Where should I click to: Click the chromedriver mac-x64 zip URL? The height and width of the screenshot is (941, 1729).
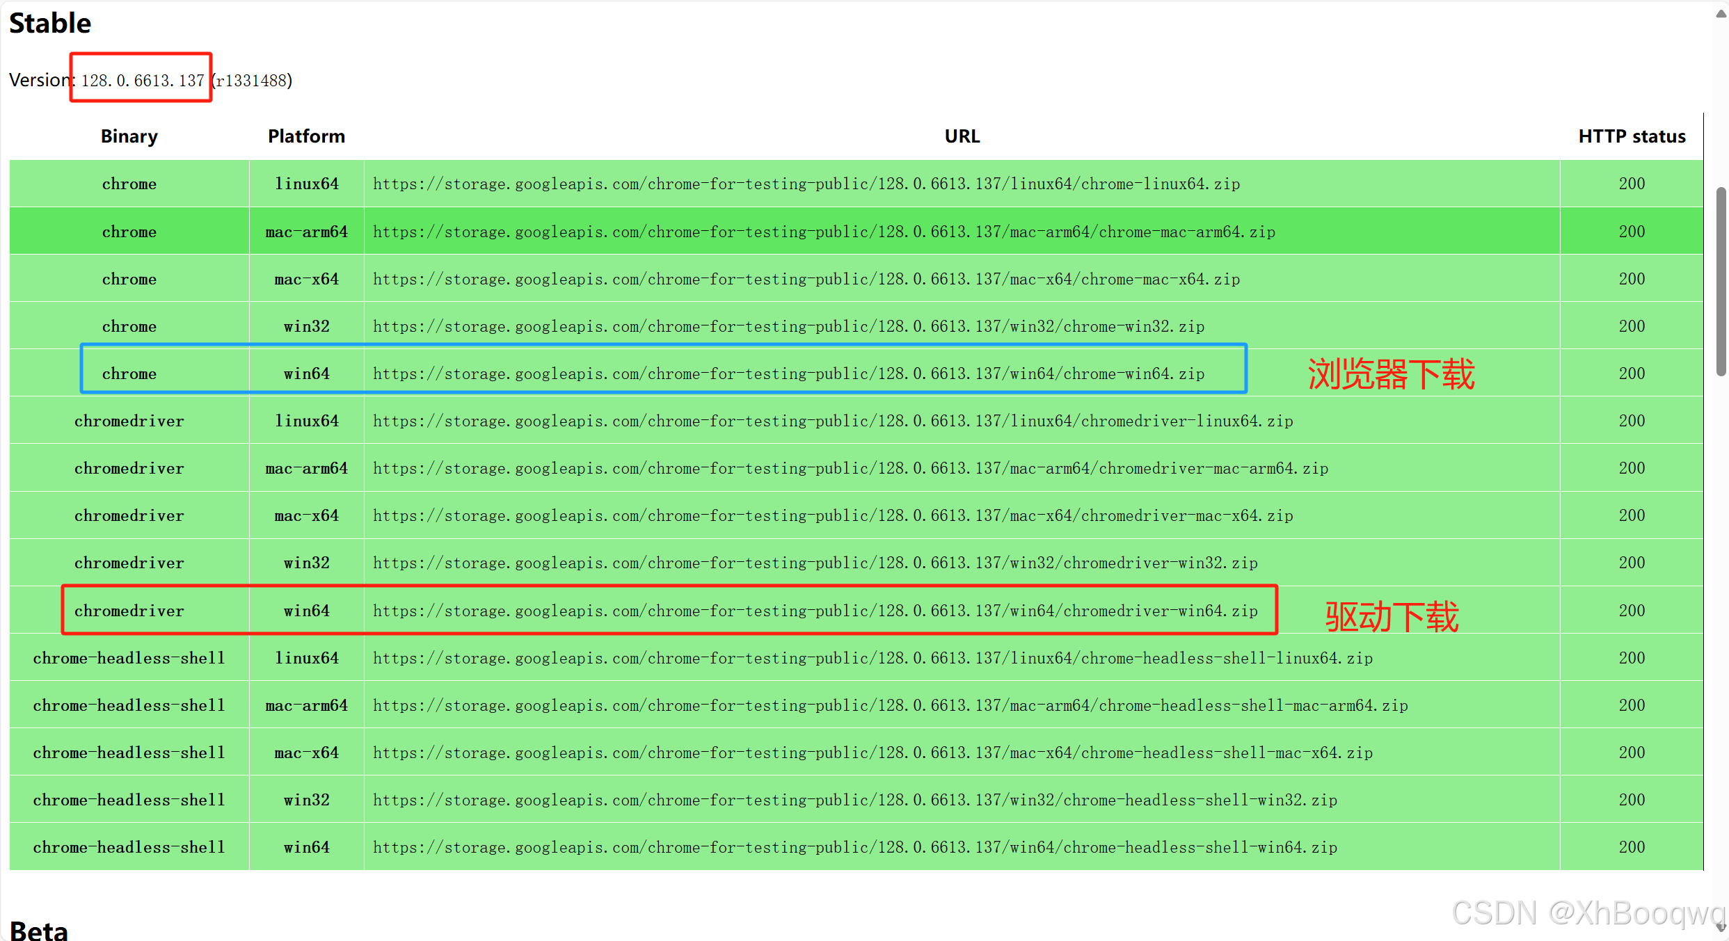(833, 515)
